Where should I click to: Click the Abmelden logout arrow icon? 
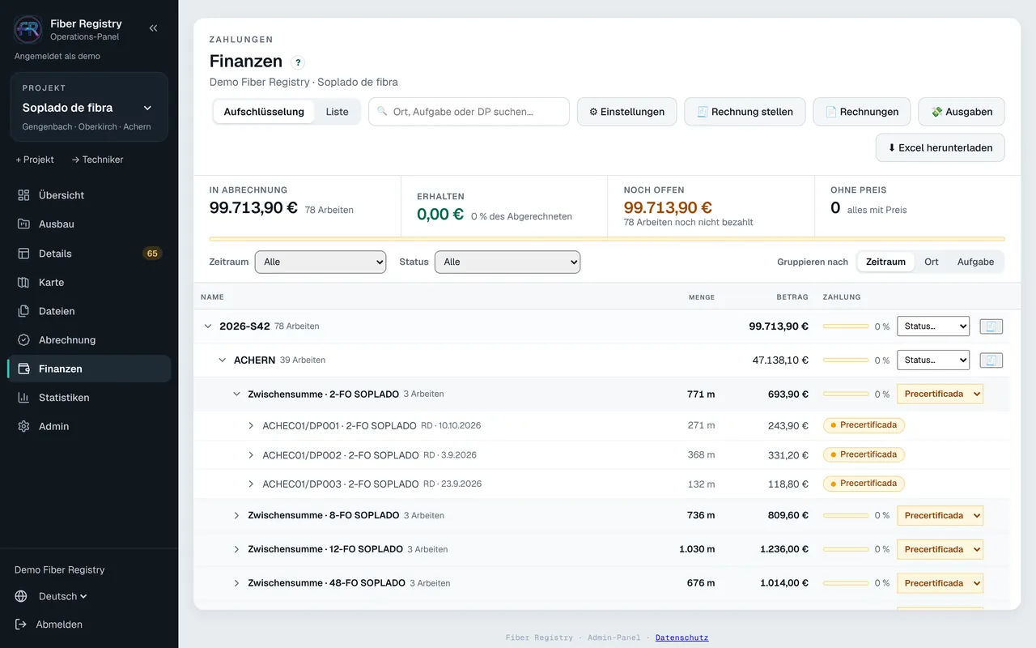21,625
